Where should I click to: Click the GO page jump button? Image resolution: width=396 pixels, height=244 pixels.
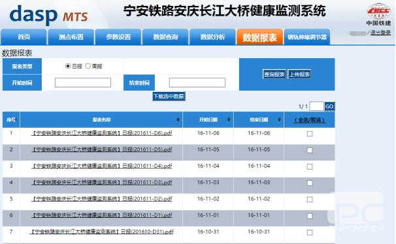[x=329, y=106]
